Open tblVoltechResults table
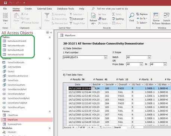Viewport: 171px width, 136px height. pyautogui.click(x=13, y=46)
